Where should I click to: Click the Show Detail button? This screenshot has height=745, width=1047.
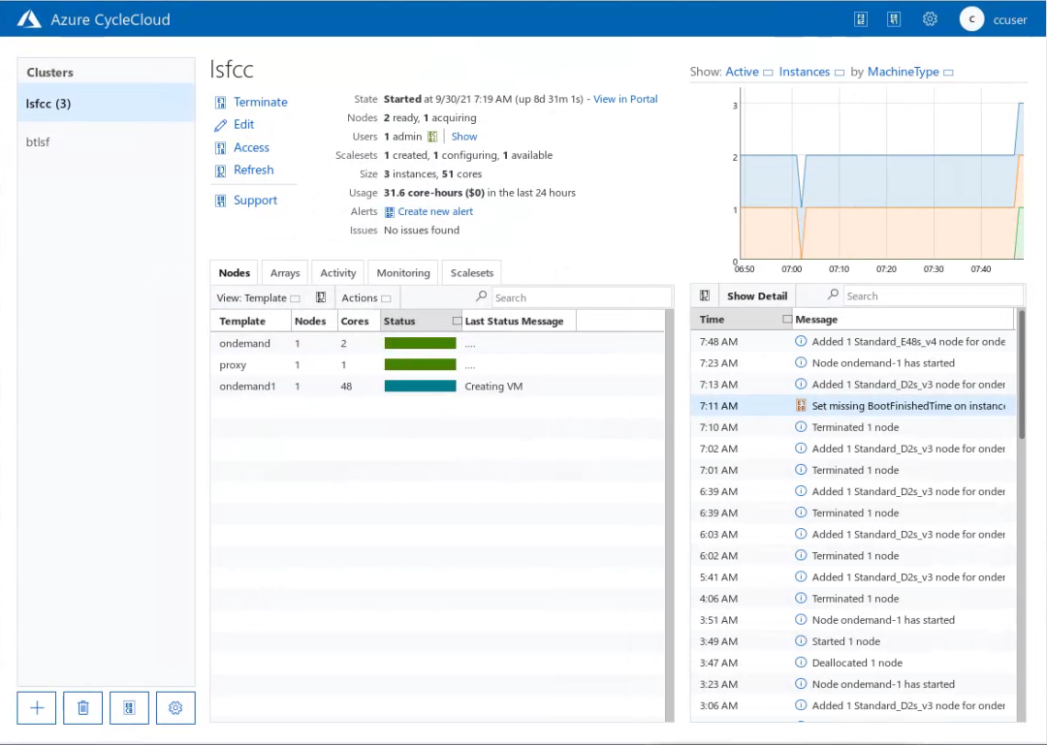tap(757, 295)
